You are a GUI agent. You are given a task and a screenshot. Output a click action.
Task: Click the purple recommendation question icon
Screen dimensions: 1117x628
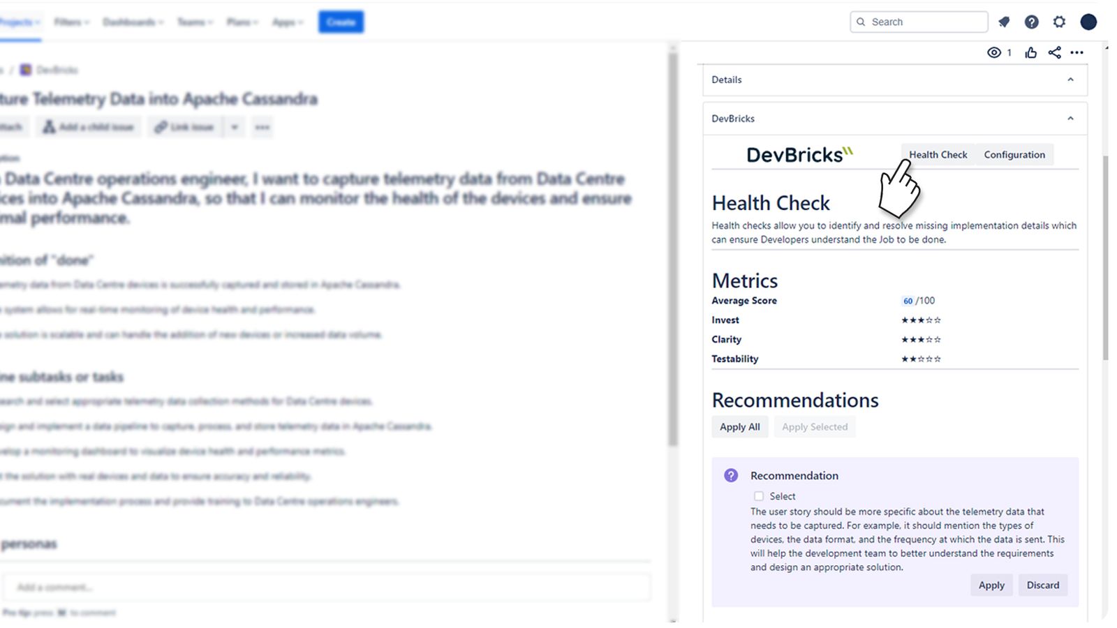[731, 475]
